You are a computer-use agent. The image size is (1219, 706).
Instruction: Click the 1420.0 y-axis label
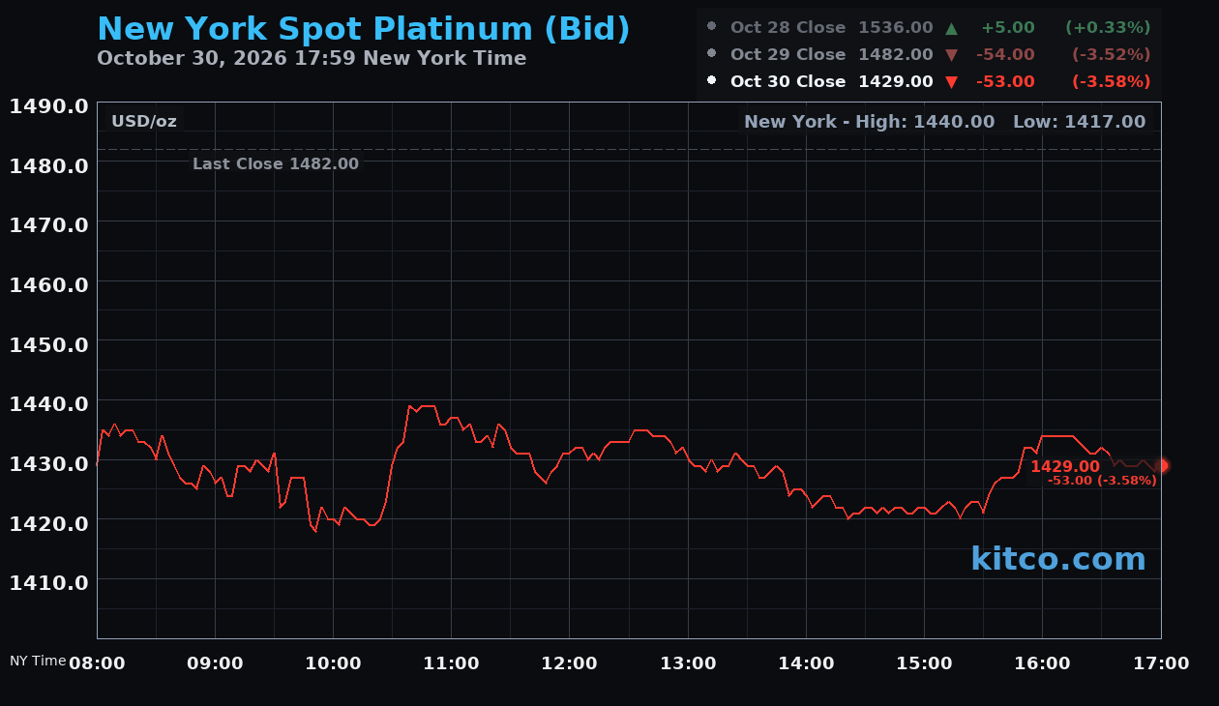tap(49, 522)
